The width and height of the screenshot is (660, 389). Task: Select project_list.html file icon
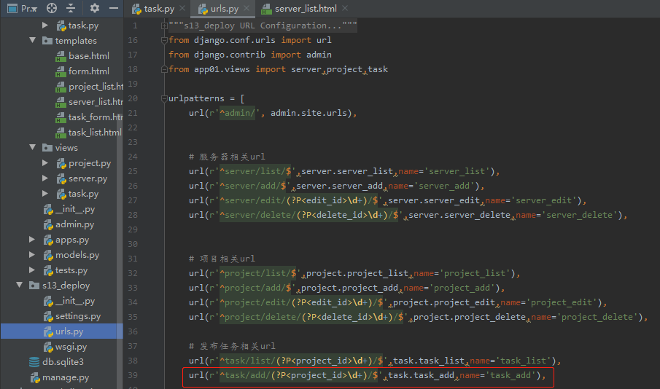click(61, 87)
